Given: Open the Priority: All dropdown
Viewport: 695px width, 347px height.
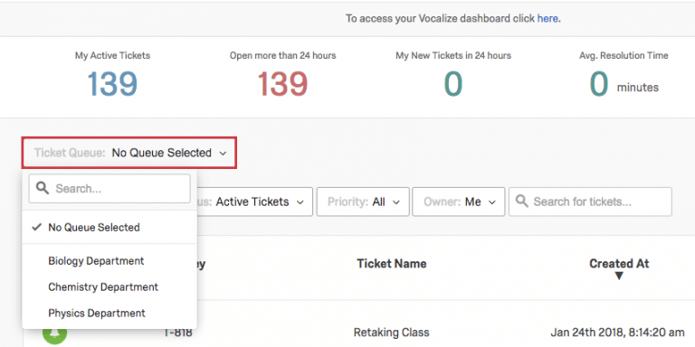Looking at the screenshot, I should pos(363,202).
